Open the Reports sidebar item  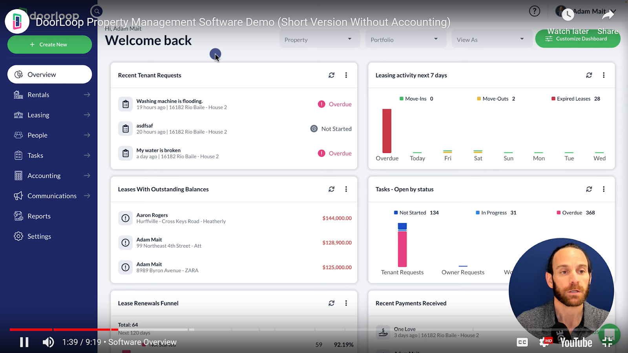click(x=39, y=216)
